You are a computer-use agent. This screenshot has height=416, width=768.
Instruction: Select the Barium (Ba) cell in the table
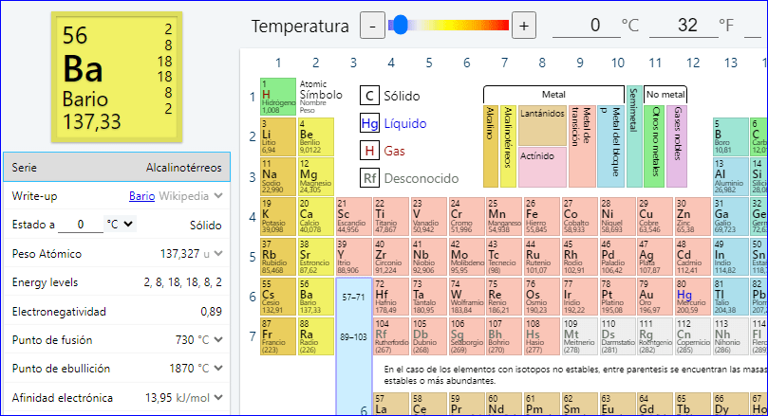(316, 297)
